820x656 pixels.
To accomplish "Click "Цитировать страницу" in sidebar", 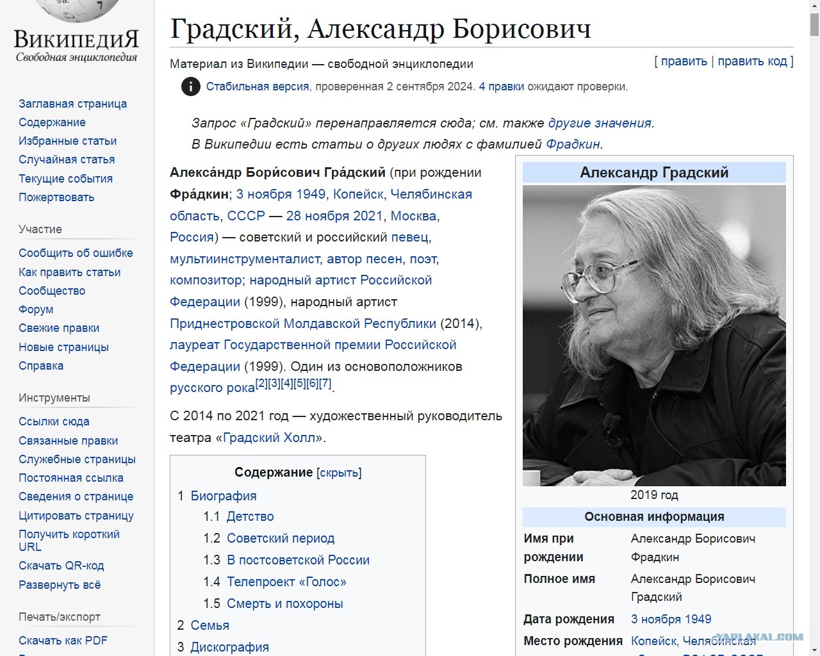I will click(76, 516).
